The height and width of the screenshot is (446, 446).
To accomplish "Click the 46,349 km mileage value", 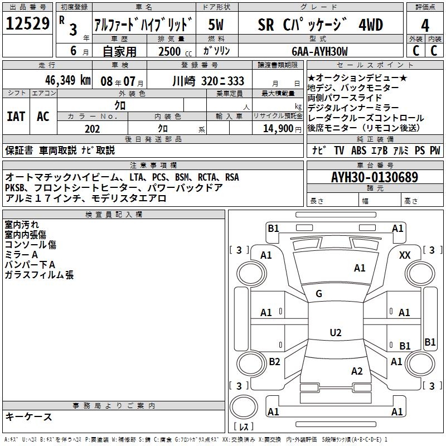I will pyautogui.click(x=63, y=80).
